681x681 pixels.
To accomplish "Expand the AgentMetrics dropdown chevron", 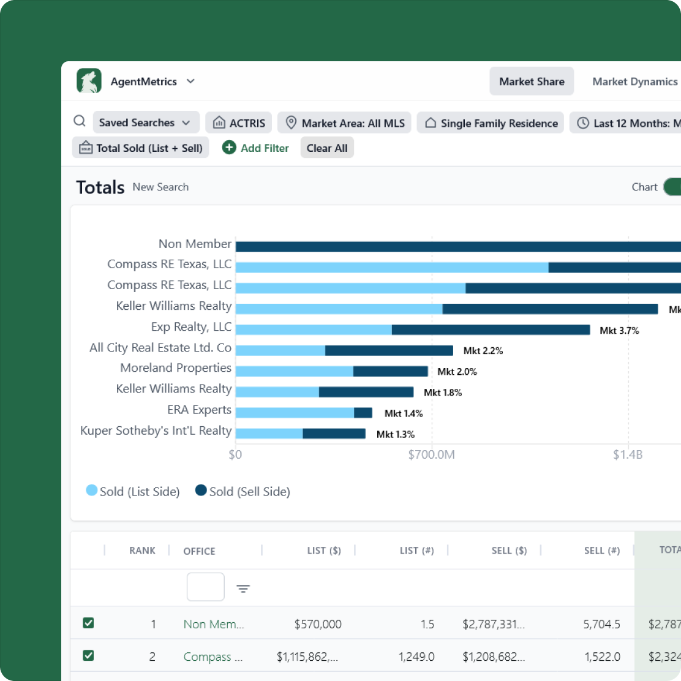I will pyautogui.click(x=190, y=81).
